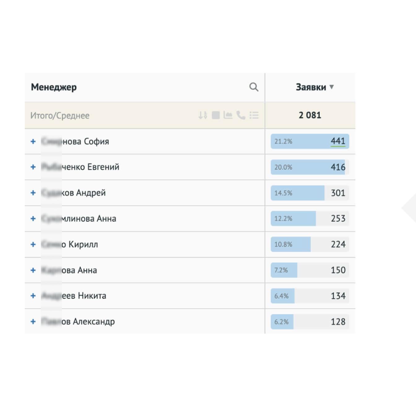Image resolution: width=416 pixels, height=416 pixels.
Task: Click the plus beside the 150 requests row
Action: click(x=33, y=270)
